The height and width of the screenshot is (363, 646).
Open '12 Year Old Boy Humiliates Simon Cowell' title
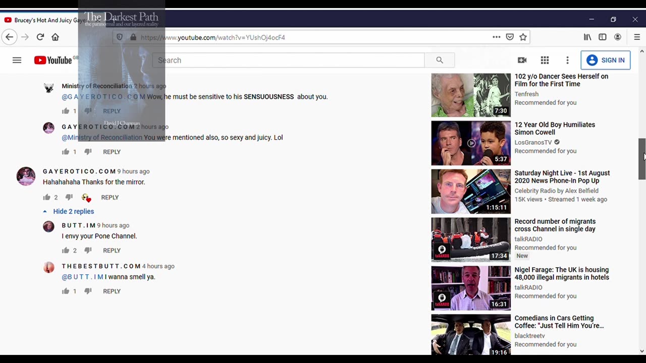[x=555, y=129]
